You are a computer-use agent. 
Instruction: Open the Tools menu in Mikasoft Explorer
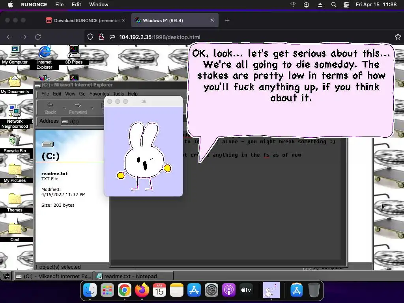click(x=118, y=94)
